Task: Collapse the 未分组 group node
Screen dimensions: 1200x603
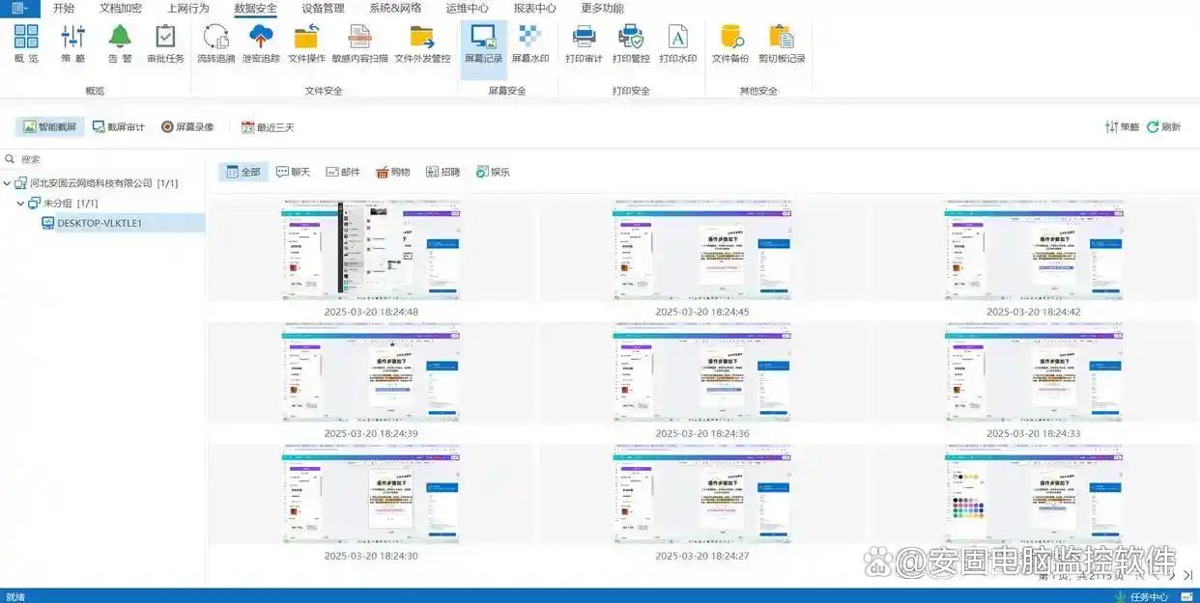Action: coord(20,204)
